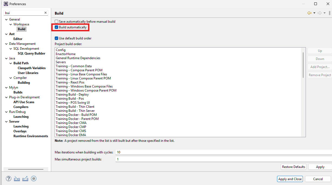Click the forward navigation arrow
Screen dimensions: 332x185
coord(320,13)
